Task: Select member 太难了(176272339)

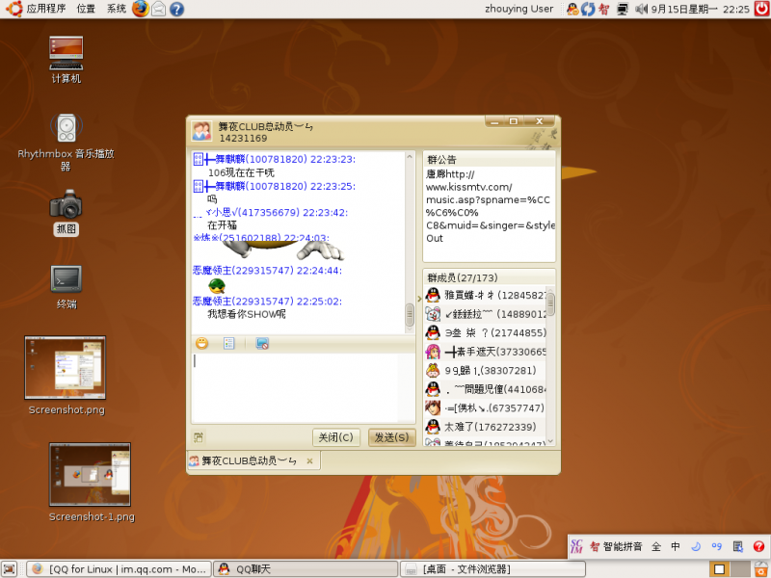Action: click(x=485, y=427)
